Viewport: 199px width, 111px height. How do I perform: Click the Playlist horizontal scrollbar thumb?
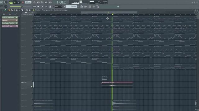109,12
